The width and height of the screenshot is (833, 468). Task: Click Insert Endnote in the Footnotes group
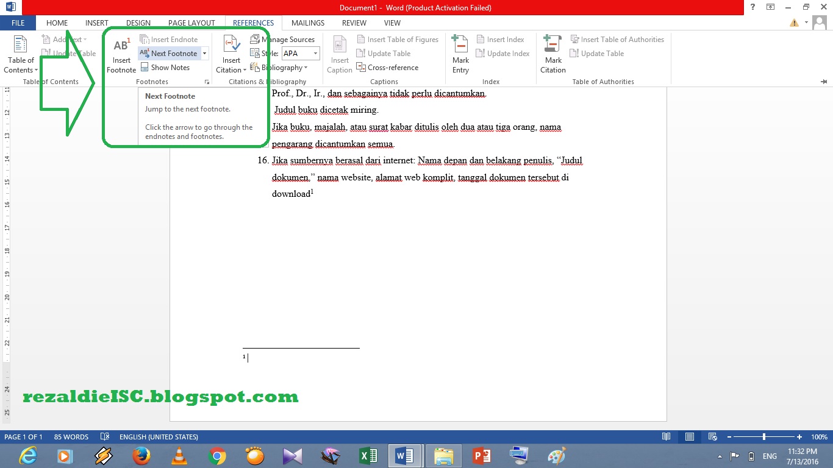169,40
